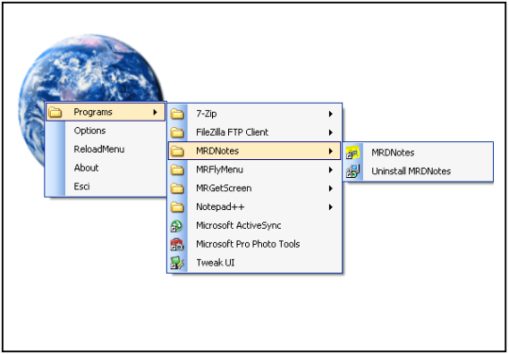The image size is (509, 354).
Task: Click the Earth globe image
Action: pyautogui.click(x=90, y=101)
